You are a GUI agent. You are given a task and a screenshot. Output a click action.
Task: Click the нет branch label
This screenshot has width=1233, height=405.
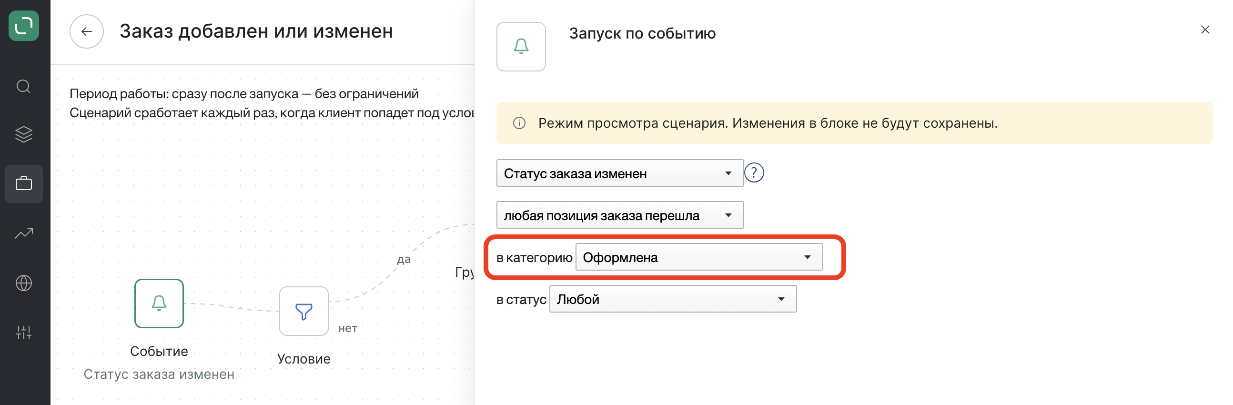pos(348,328)
